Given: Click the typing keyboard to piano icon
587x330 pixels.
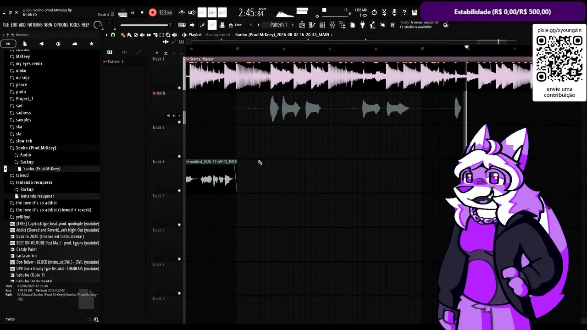Looking at the screenshot, I should (x=182, y=25).
